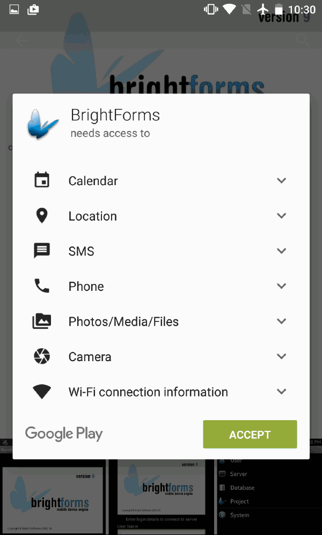Screen dimensions: 322x535
Task: Tap the SMS message bubble icon
Action: coord(42,251)
